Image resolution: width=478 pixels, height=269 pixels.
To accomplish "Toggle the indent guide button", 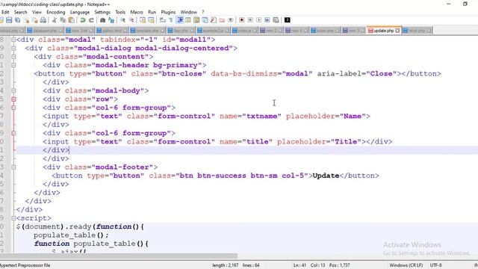I will click(x=180, y=20).
